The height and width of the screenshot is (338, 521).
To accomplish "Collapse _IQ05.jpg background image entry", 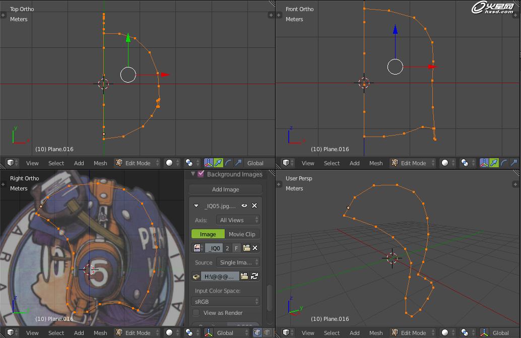I will pos(196,206).
